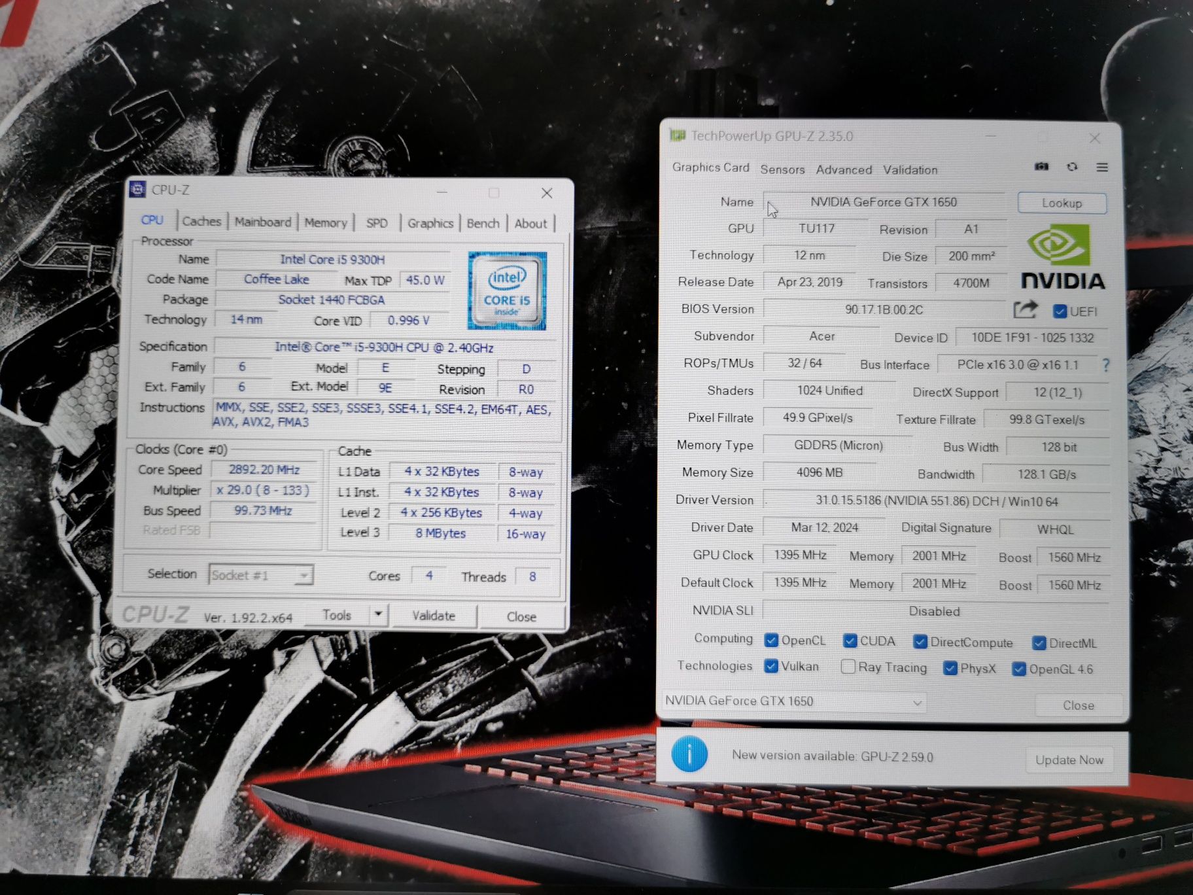Open the GPU-Z hamburger menu

pyautogui.click(x=1102, y=167)
